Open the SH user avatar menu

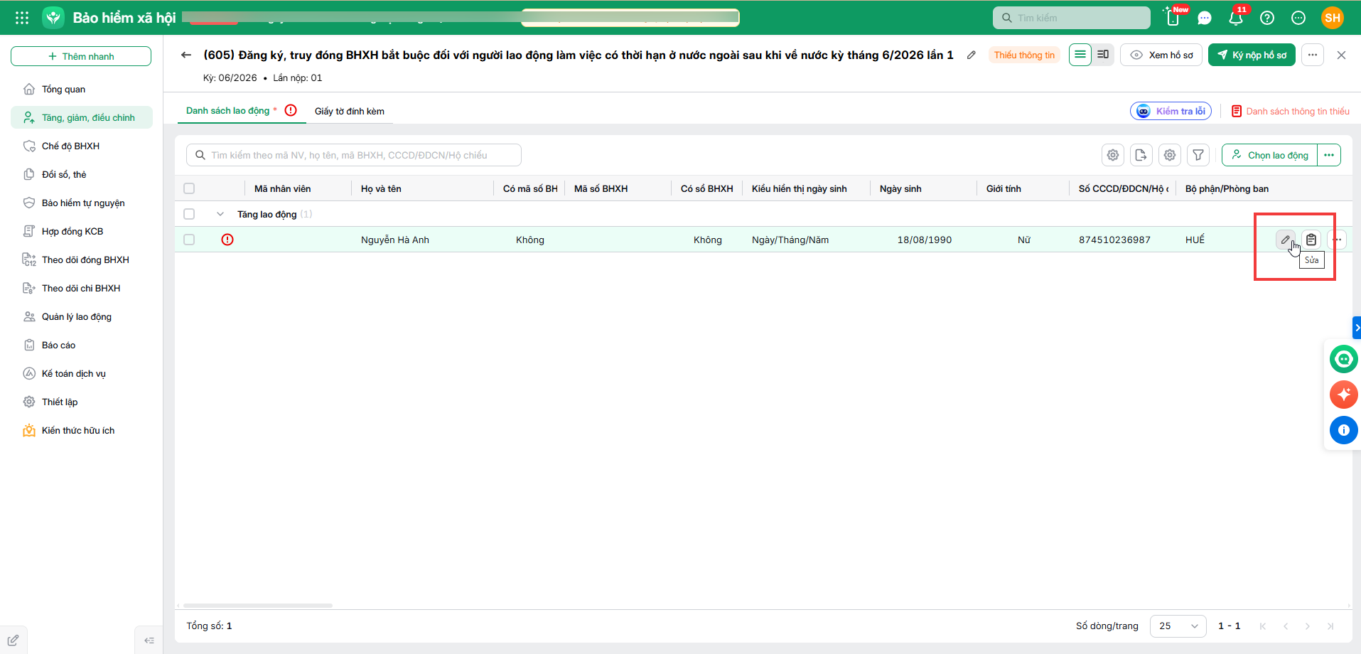click(x=1333, y=18)
